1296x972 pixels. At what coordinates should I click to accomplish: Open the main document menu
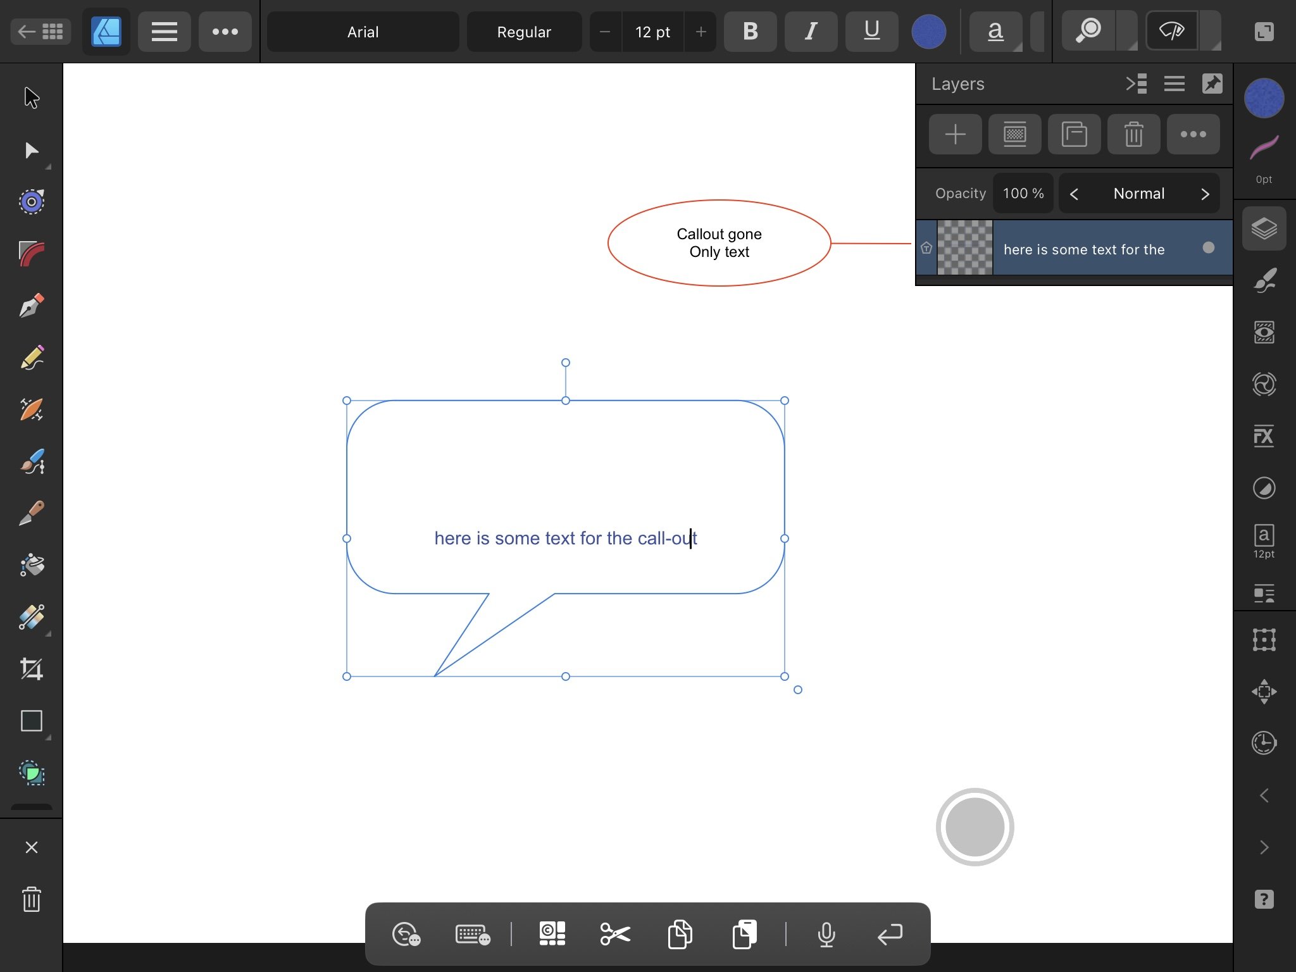pyautogui.click(x=164, y=32)
